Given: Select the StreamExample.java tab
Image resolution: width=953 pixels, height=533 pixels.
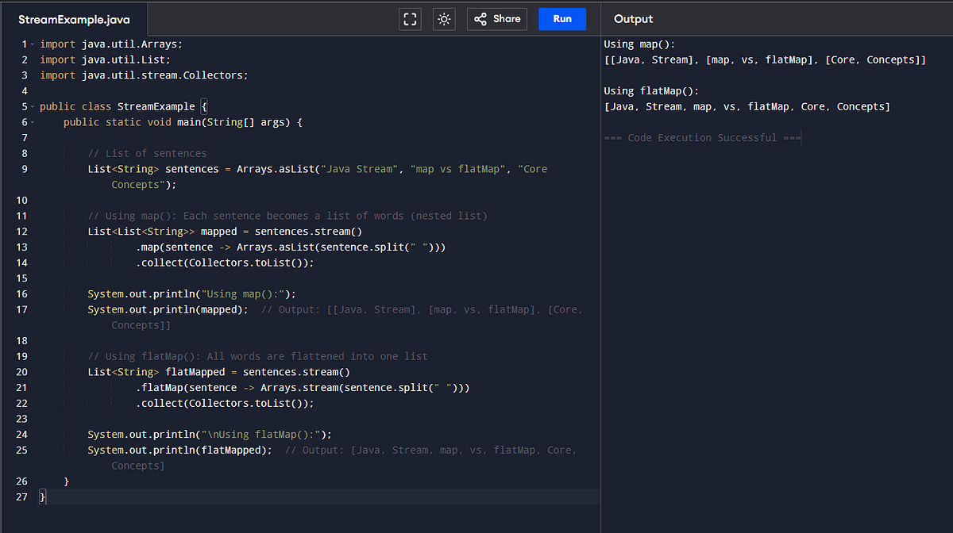Looking at the screenshot, I should 74,19.
